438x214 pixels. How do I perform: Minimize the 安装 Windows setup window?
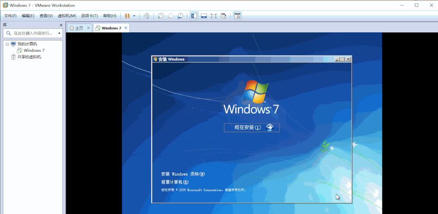[337, 59]
